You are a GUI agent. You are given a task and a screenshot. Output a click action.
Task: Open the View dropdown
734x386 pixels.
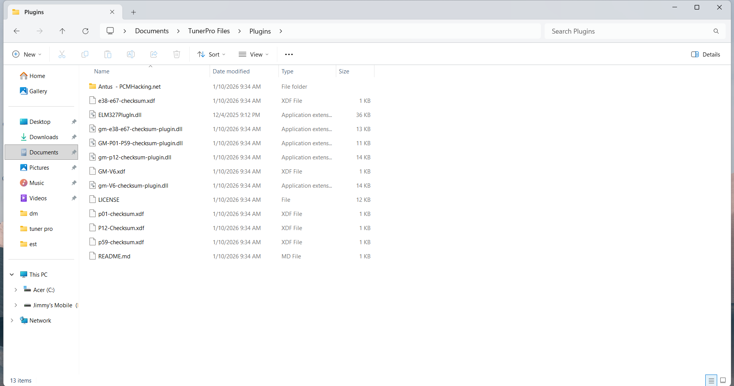[x=254, y=54]
